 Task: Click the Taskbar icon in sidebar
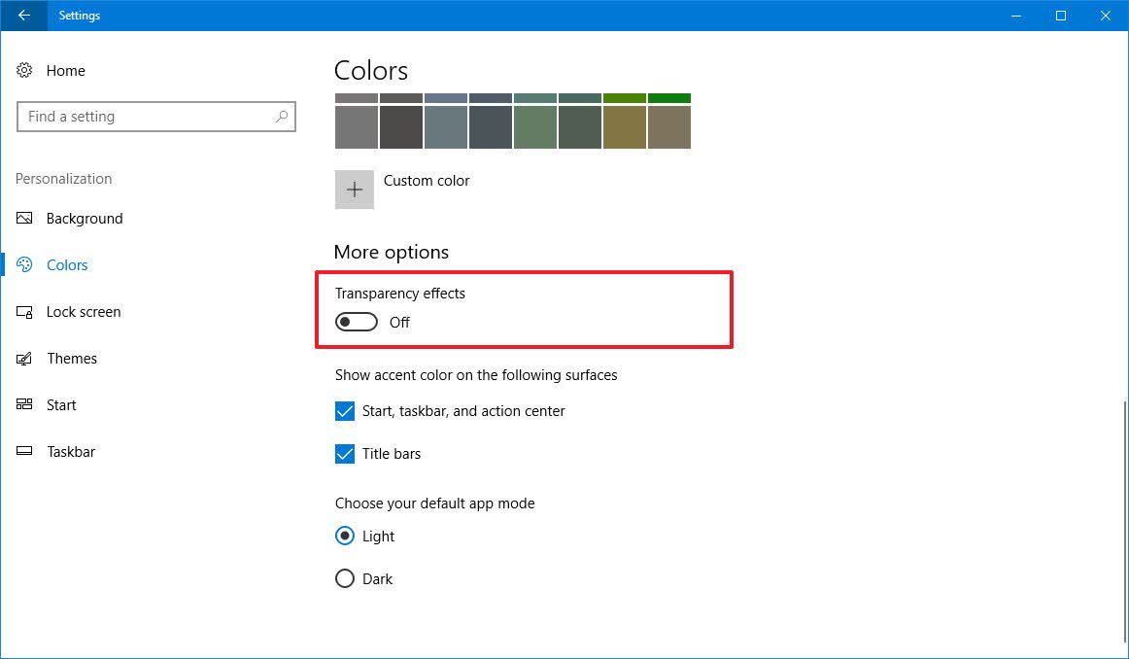(24, 451)
